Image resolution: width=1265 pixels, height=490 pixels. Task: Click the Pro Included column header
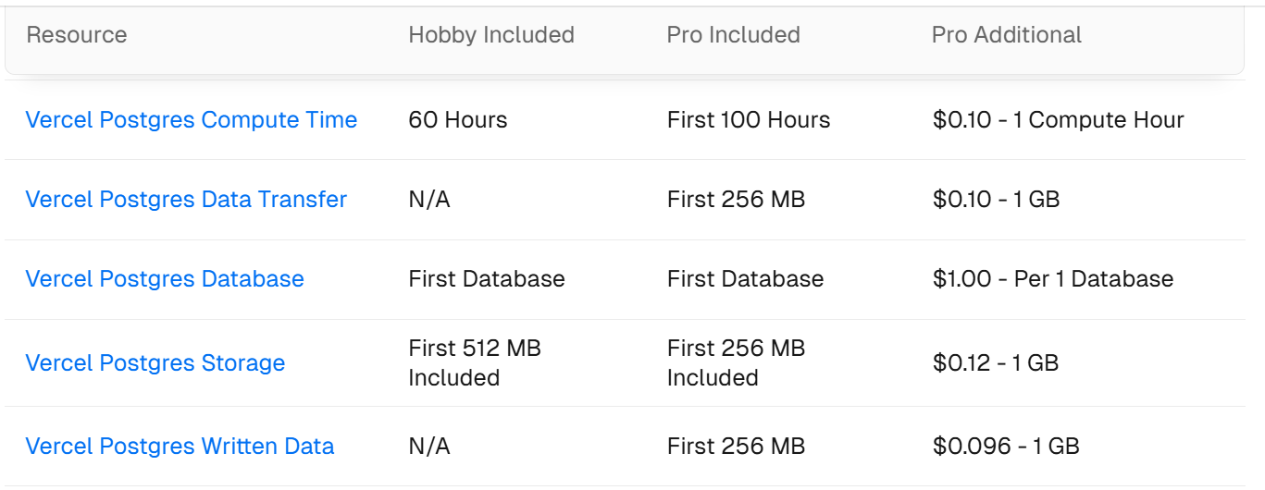coord(733,35)
